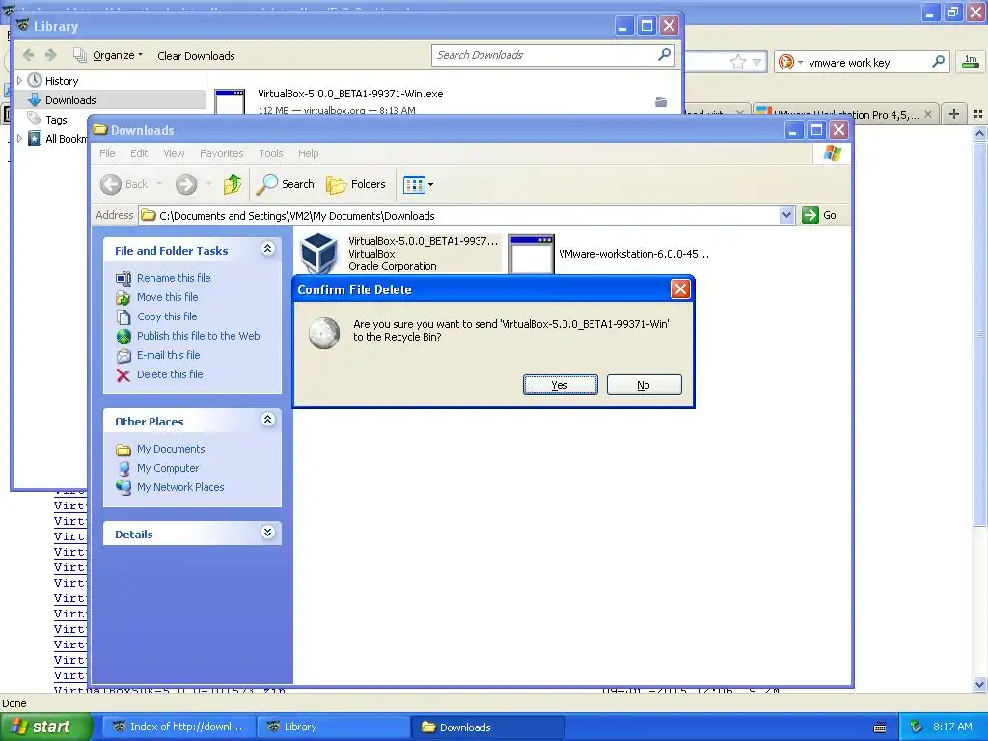Collapse the File and Folder Tasks panel

268,249
